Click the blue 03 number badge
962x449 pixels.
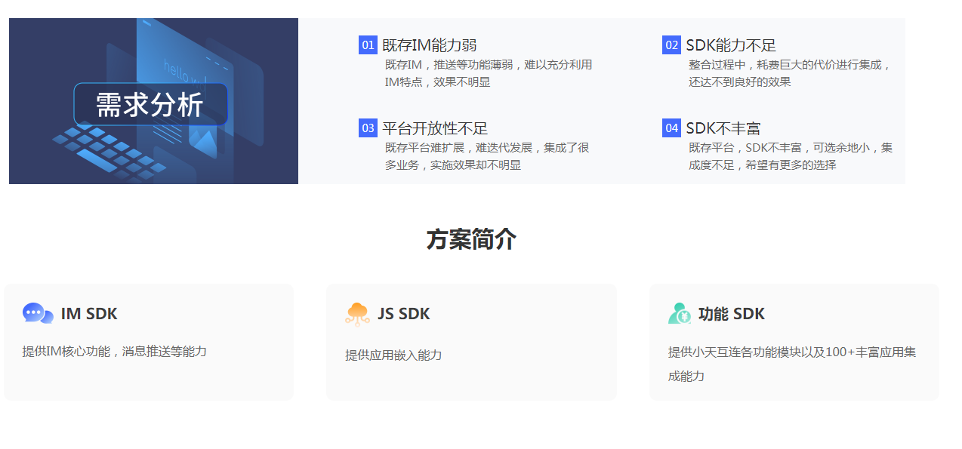pos(368,128)
